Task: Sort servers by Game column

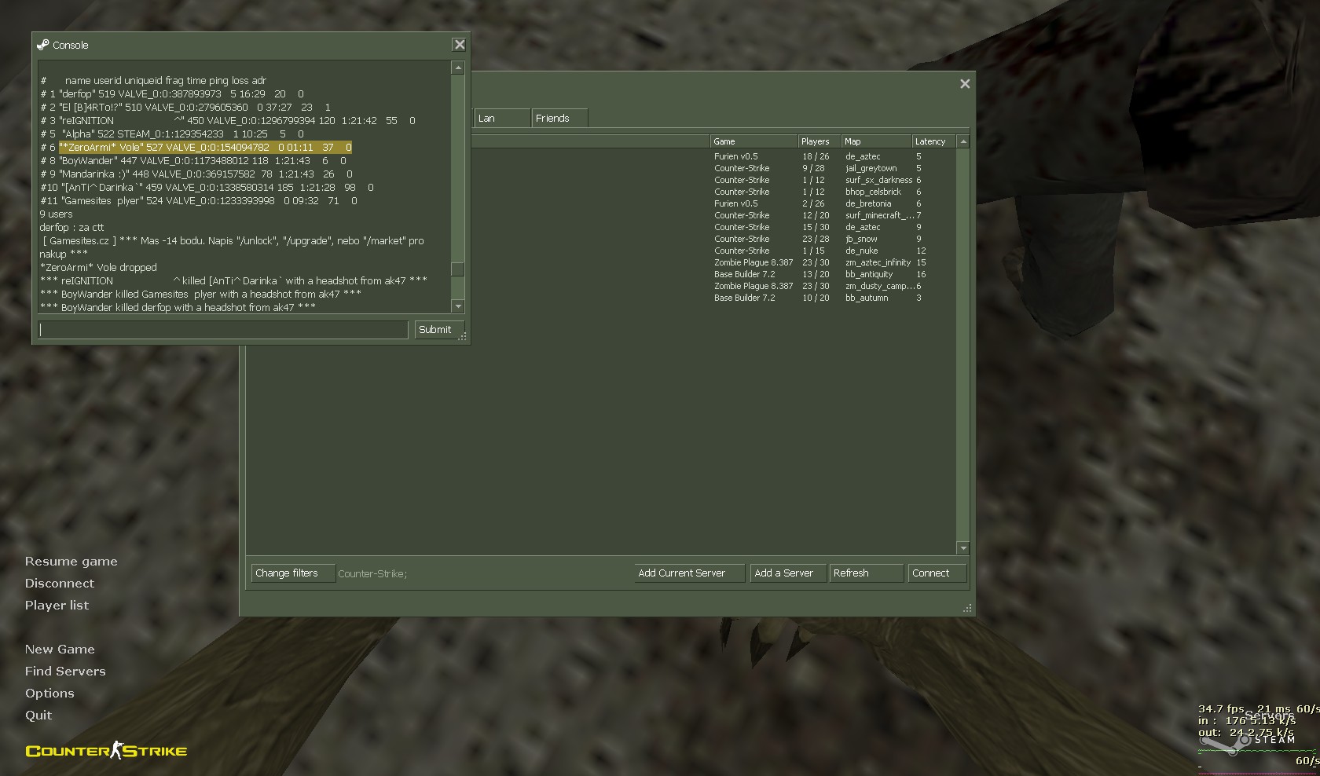Action: pos(753,141)
